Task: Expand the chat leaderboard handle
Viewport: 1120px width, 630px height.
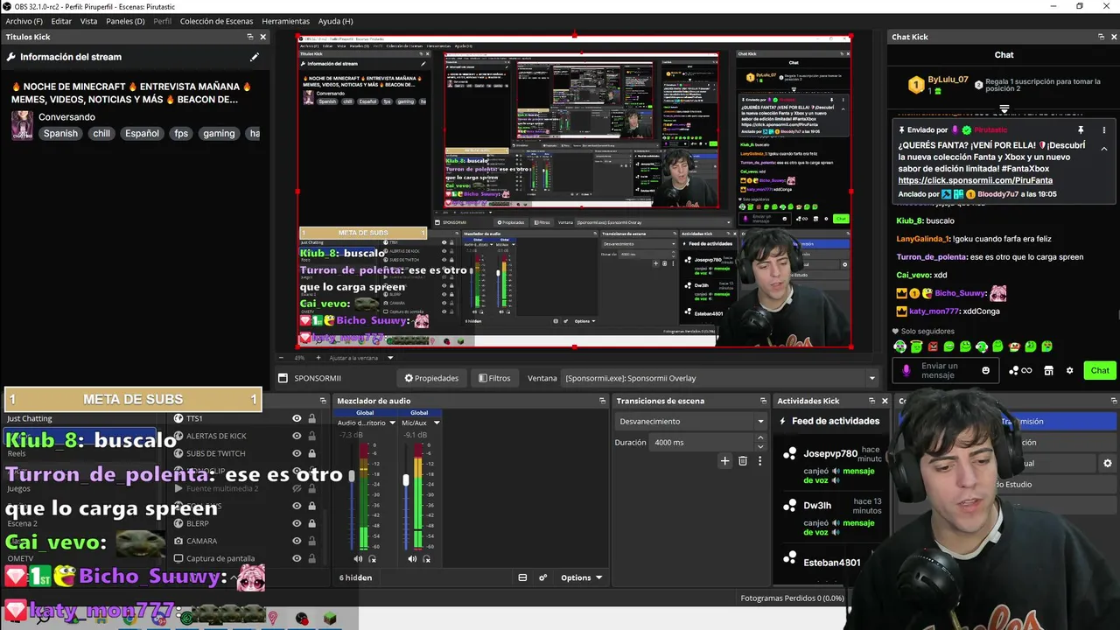Action: 1004,109
